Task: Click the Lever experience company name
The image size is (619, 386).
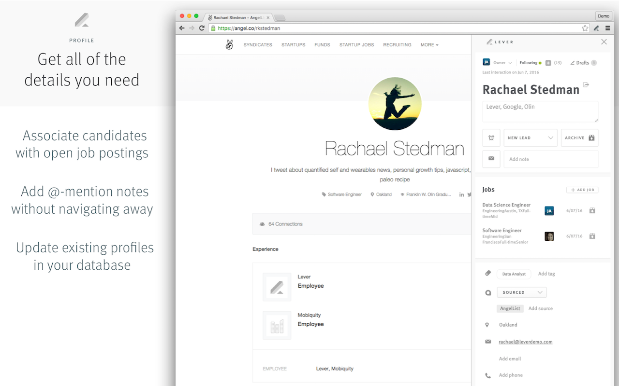Action: coord(304,277)
